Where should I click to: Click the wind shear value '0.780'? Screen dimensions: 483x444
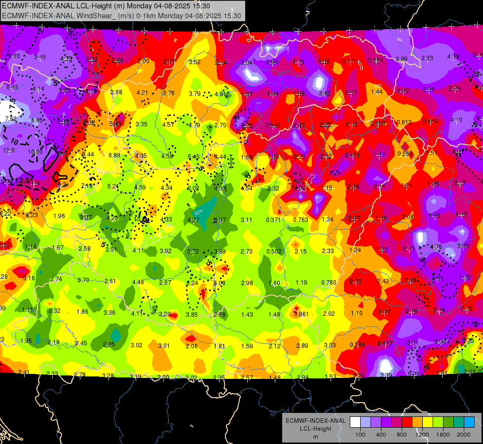point(329,283)
